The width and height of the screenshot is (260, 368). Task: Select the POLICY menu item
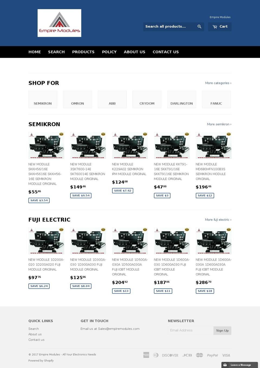(x=109, y=52)
